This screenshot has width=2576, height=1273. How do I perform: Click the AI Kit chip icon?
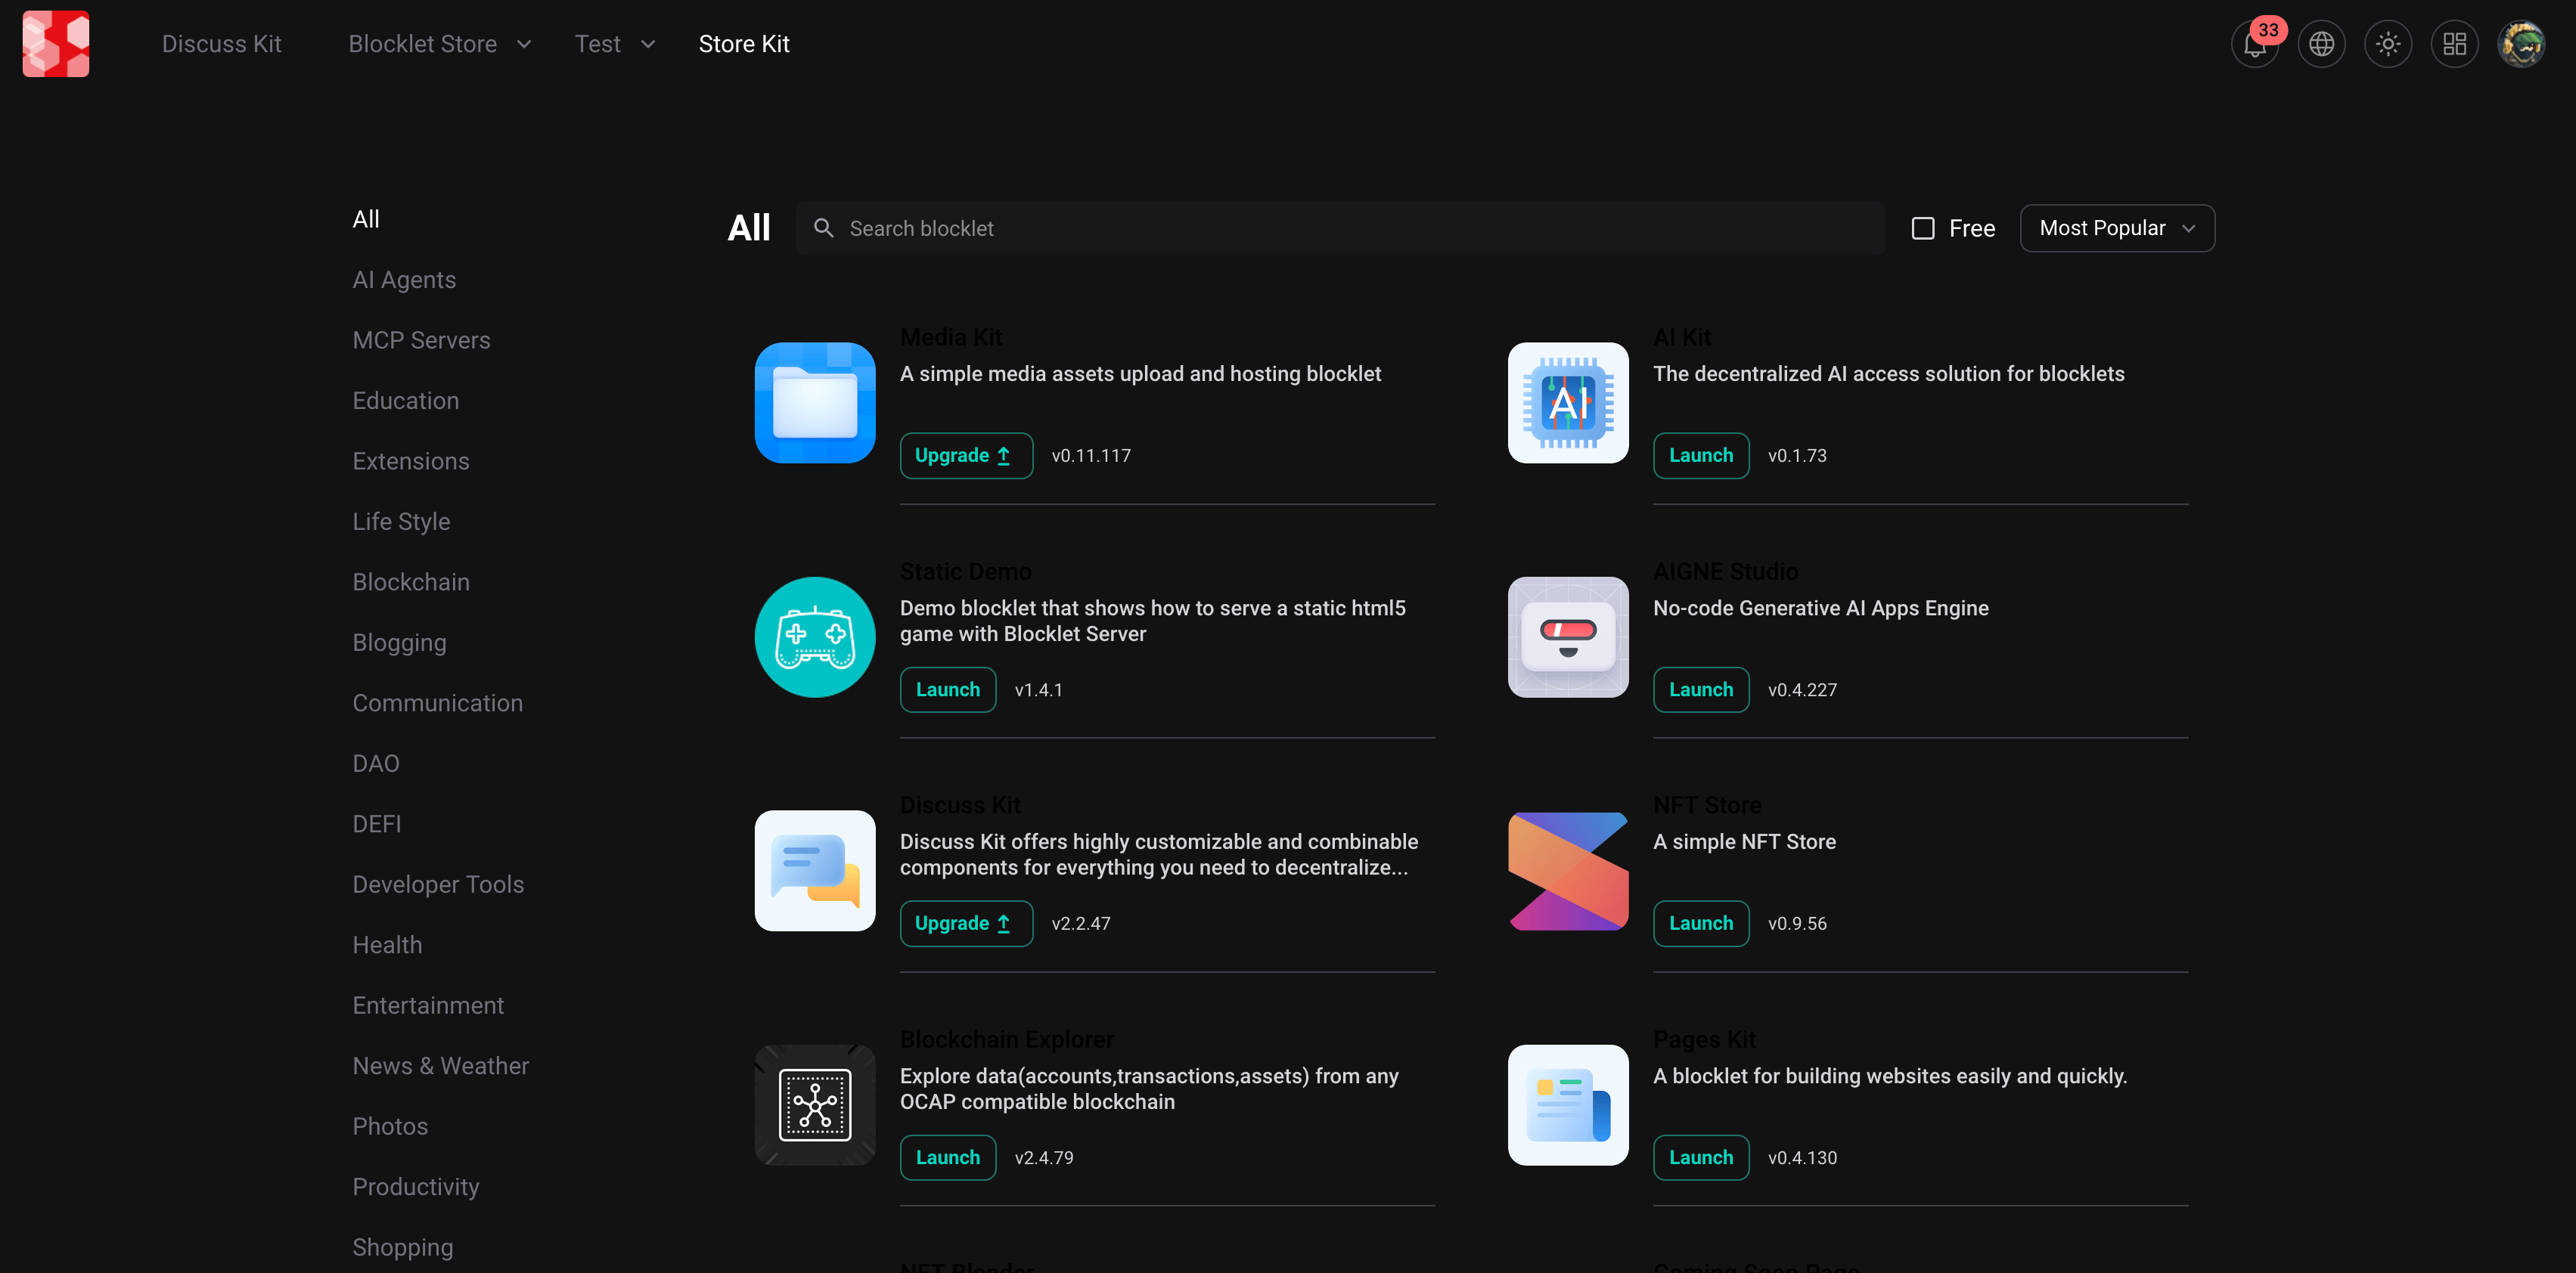point(1567,403)
